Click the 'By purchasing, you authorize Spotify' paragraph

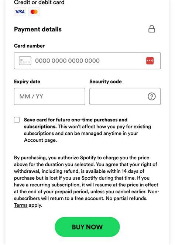tap(86, 181)
